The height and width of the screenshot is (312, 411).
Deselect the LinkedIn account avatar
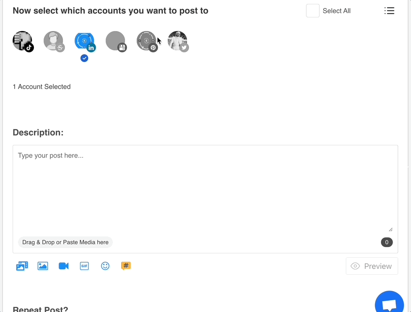pyautogui.click(x=84, y=41)
